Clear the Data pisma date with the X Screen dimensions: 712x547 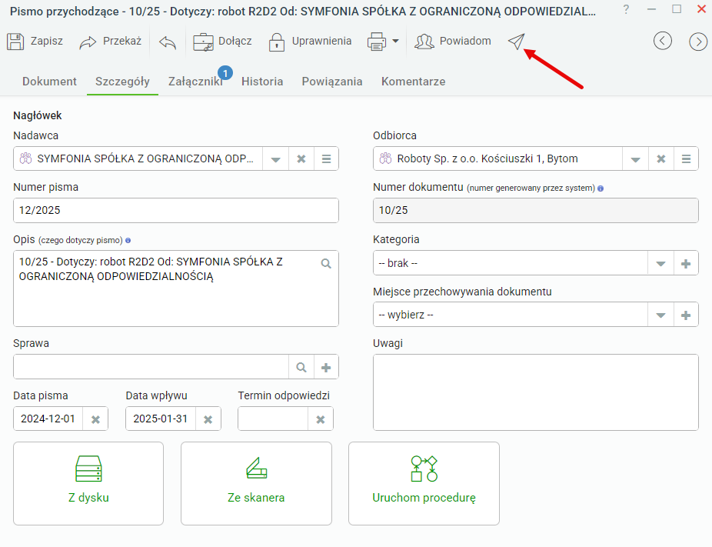(95, 419)
